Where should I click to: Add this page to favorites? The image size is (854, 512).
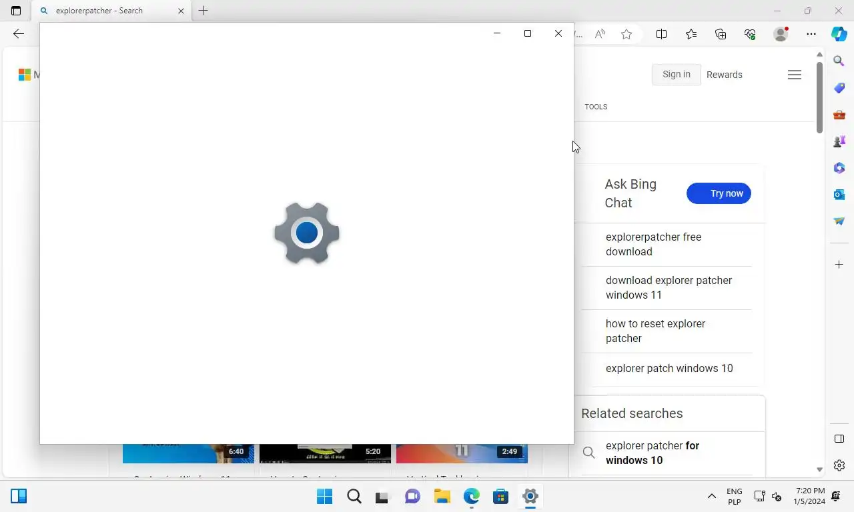click(x=626, y=34)
